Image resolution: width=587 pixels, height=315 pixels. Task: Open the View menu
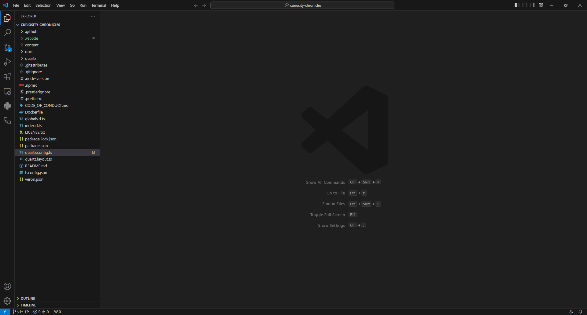tap(61, 5)
